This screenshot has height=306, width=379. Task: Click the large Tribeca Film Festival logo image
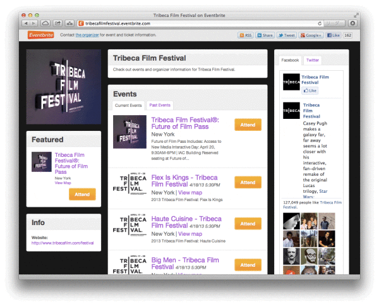[x=63, y=87]
